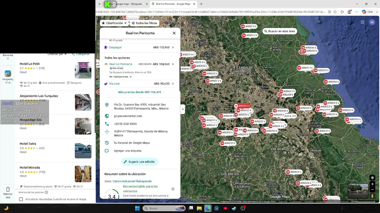Open Microsoft Edge from the taskbar

208,208
